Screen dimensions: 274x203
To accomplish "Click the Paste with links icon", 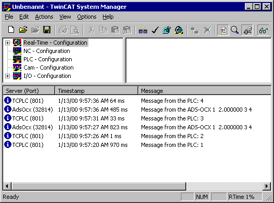I will (x=127, y=30).
